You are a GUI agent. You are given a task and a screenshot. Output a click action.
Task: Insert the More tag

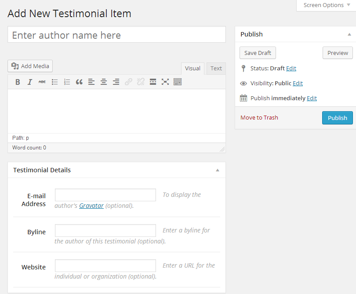pos(153,82)
